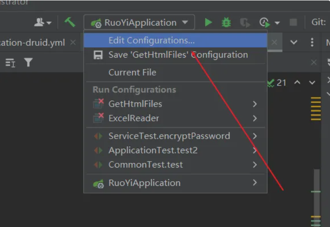Expand the profiler options dropdown arrow
The width and height of the screenshot is (330, 227).
(x=277, y=23)
